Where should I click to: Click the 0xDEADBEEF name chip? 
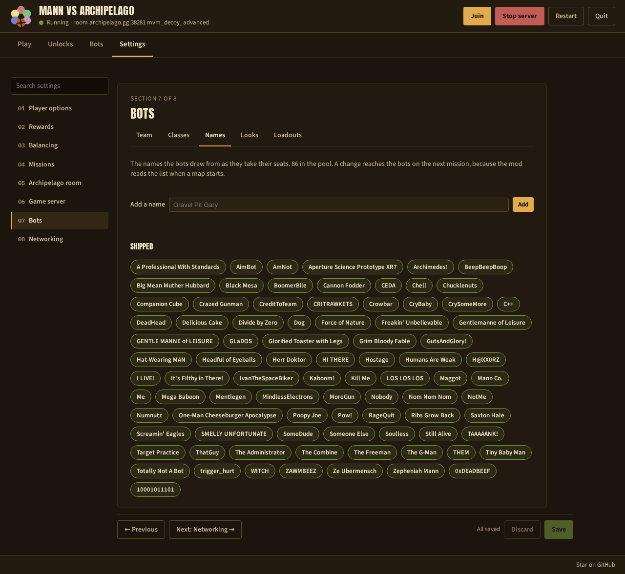(x=473, y=471)
